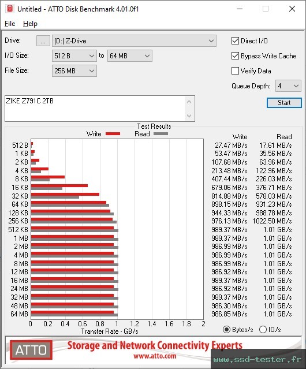Click description box scroll up arrow
This screenshot has height=369, width=306.
pyautogui.click(x=189, y=102)
